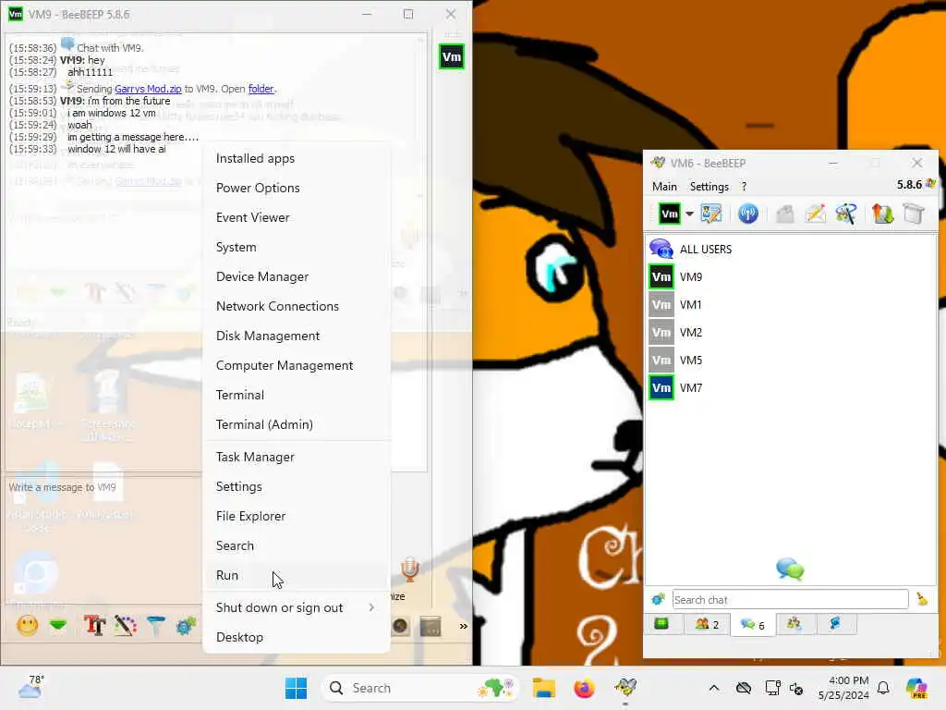Click the pencil write message icon

816,214
